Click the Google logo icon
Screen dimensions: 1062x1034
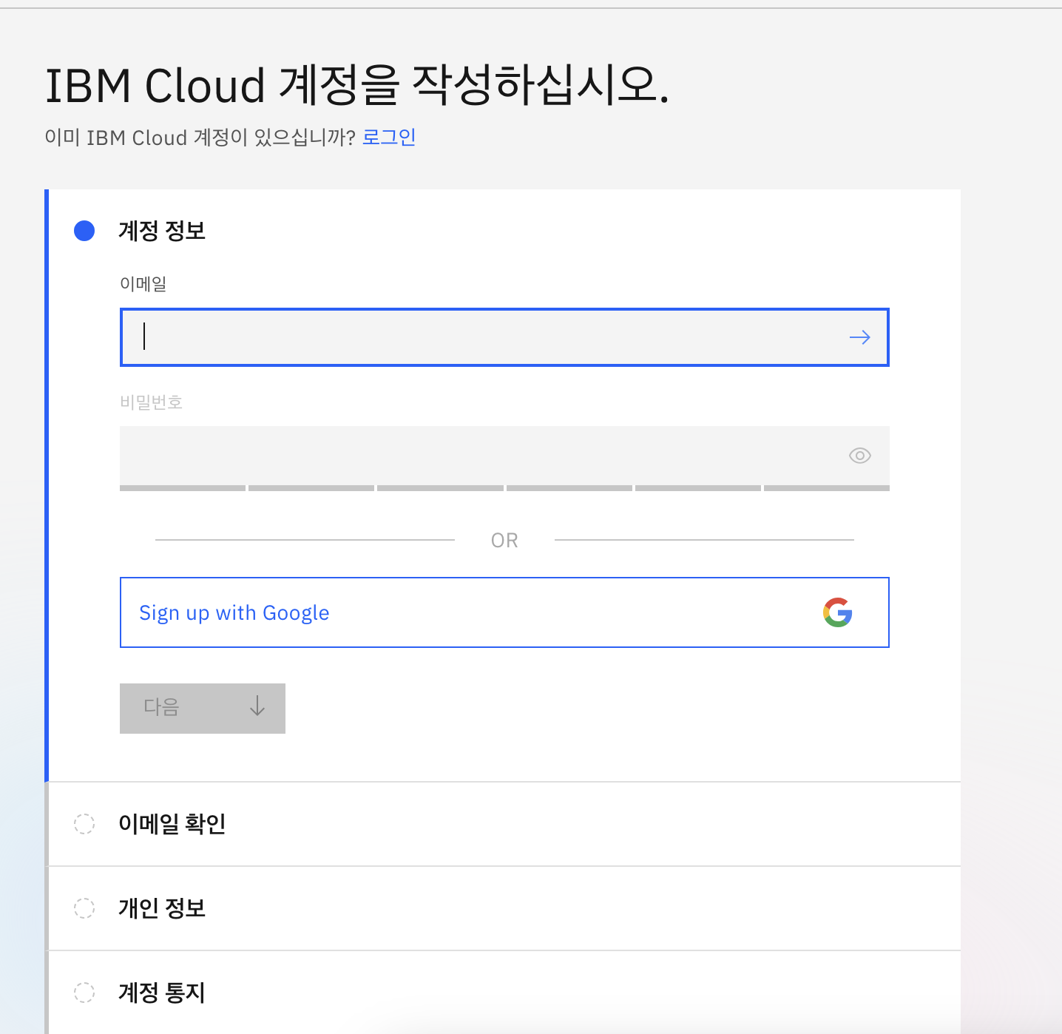(838, 612)
